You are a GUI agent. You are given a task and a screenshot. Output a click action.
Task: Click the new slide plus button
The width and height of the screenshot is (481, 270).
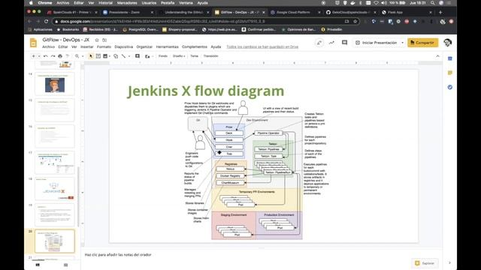pyautogui.click(x=33, y=56)
